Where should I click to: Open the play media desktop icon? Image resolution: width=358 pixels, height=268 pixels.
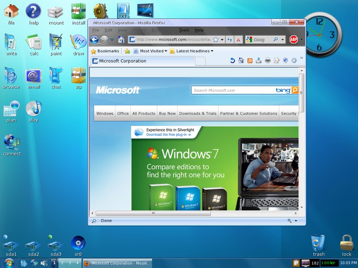coord(34,112)
